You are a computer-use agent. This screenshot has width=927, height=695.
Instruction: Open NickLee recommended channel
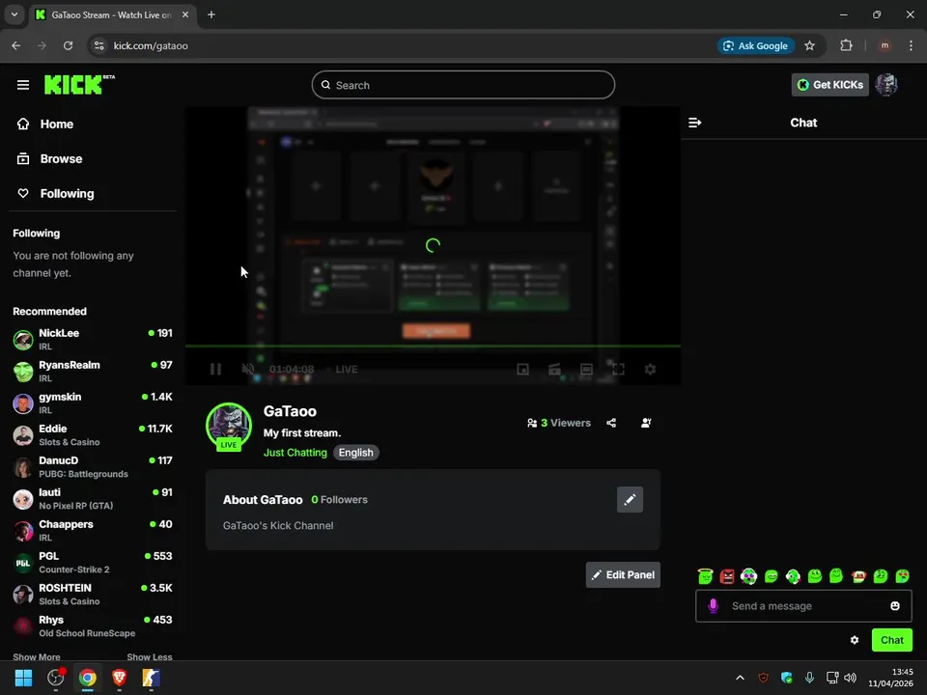(x=93, y=339)
